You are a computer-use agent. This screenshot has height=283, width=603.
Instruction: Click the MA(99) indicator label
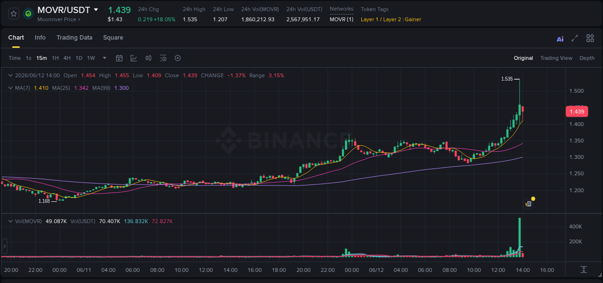pos(101,88)
